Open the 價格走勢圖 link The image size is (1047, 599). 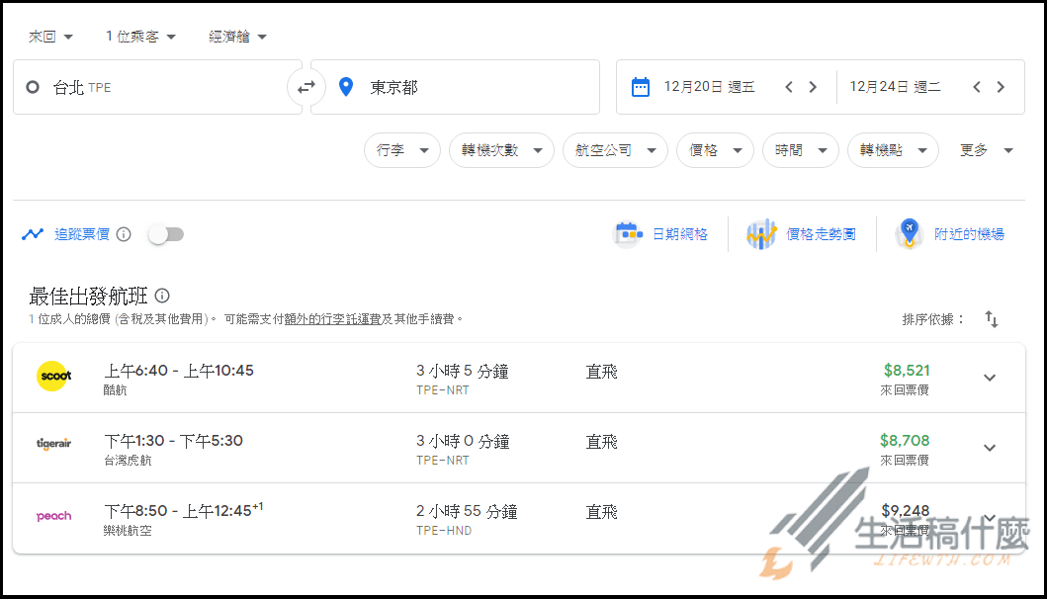pyautogui.click(x=821, y=234)
